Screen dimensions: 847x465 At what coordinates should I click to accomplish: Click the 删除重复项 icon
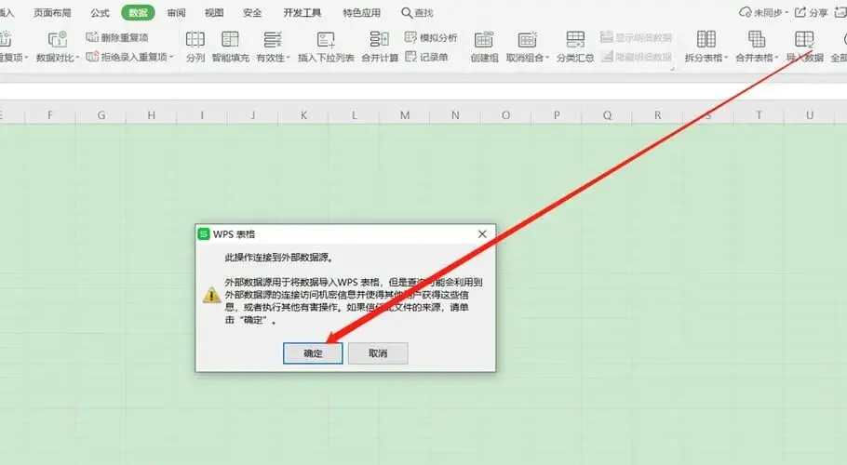point(92,37)
